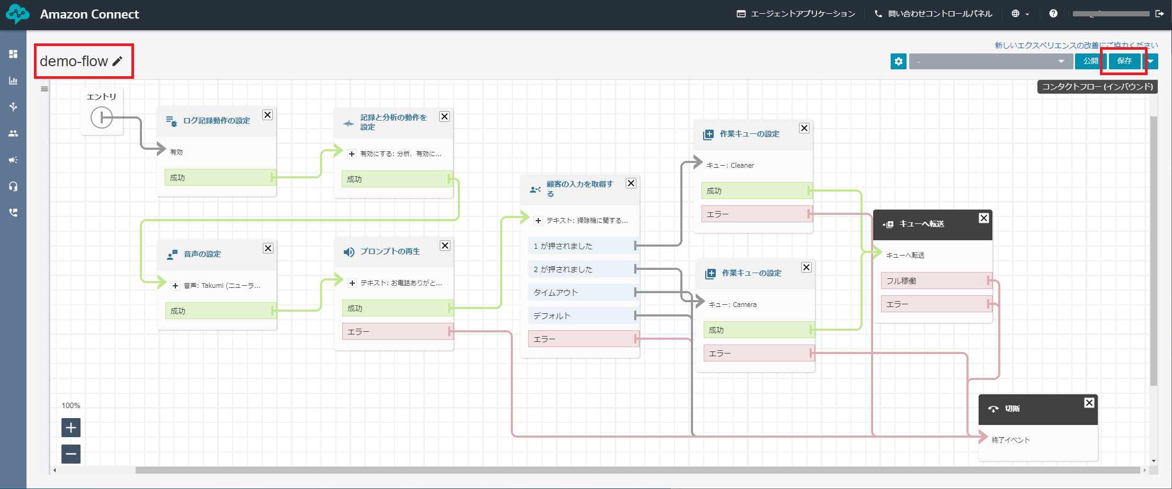Select the 2 が押されました branch
Viewport: 1172px width, 489px height.
coord(583,269)
